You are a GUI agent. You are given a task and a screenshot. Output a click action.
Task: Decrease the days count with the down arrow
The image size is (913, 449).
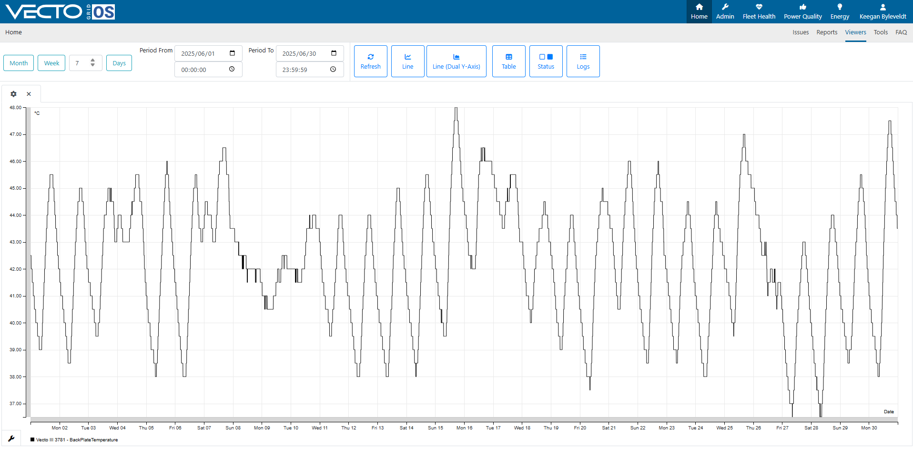pos(93,65)
